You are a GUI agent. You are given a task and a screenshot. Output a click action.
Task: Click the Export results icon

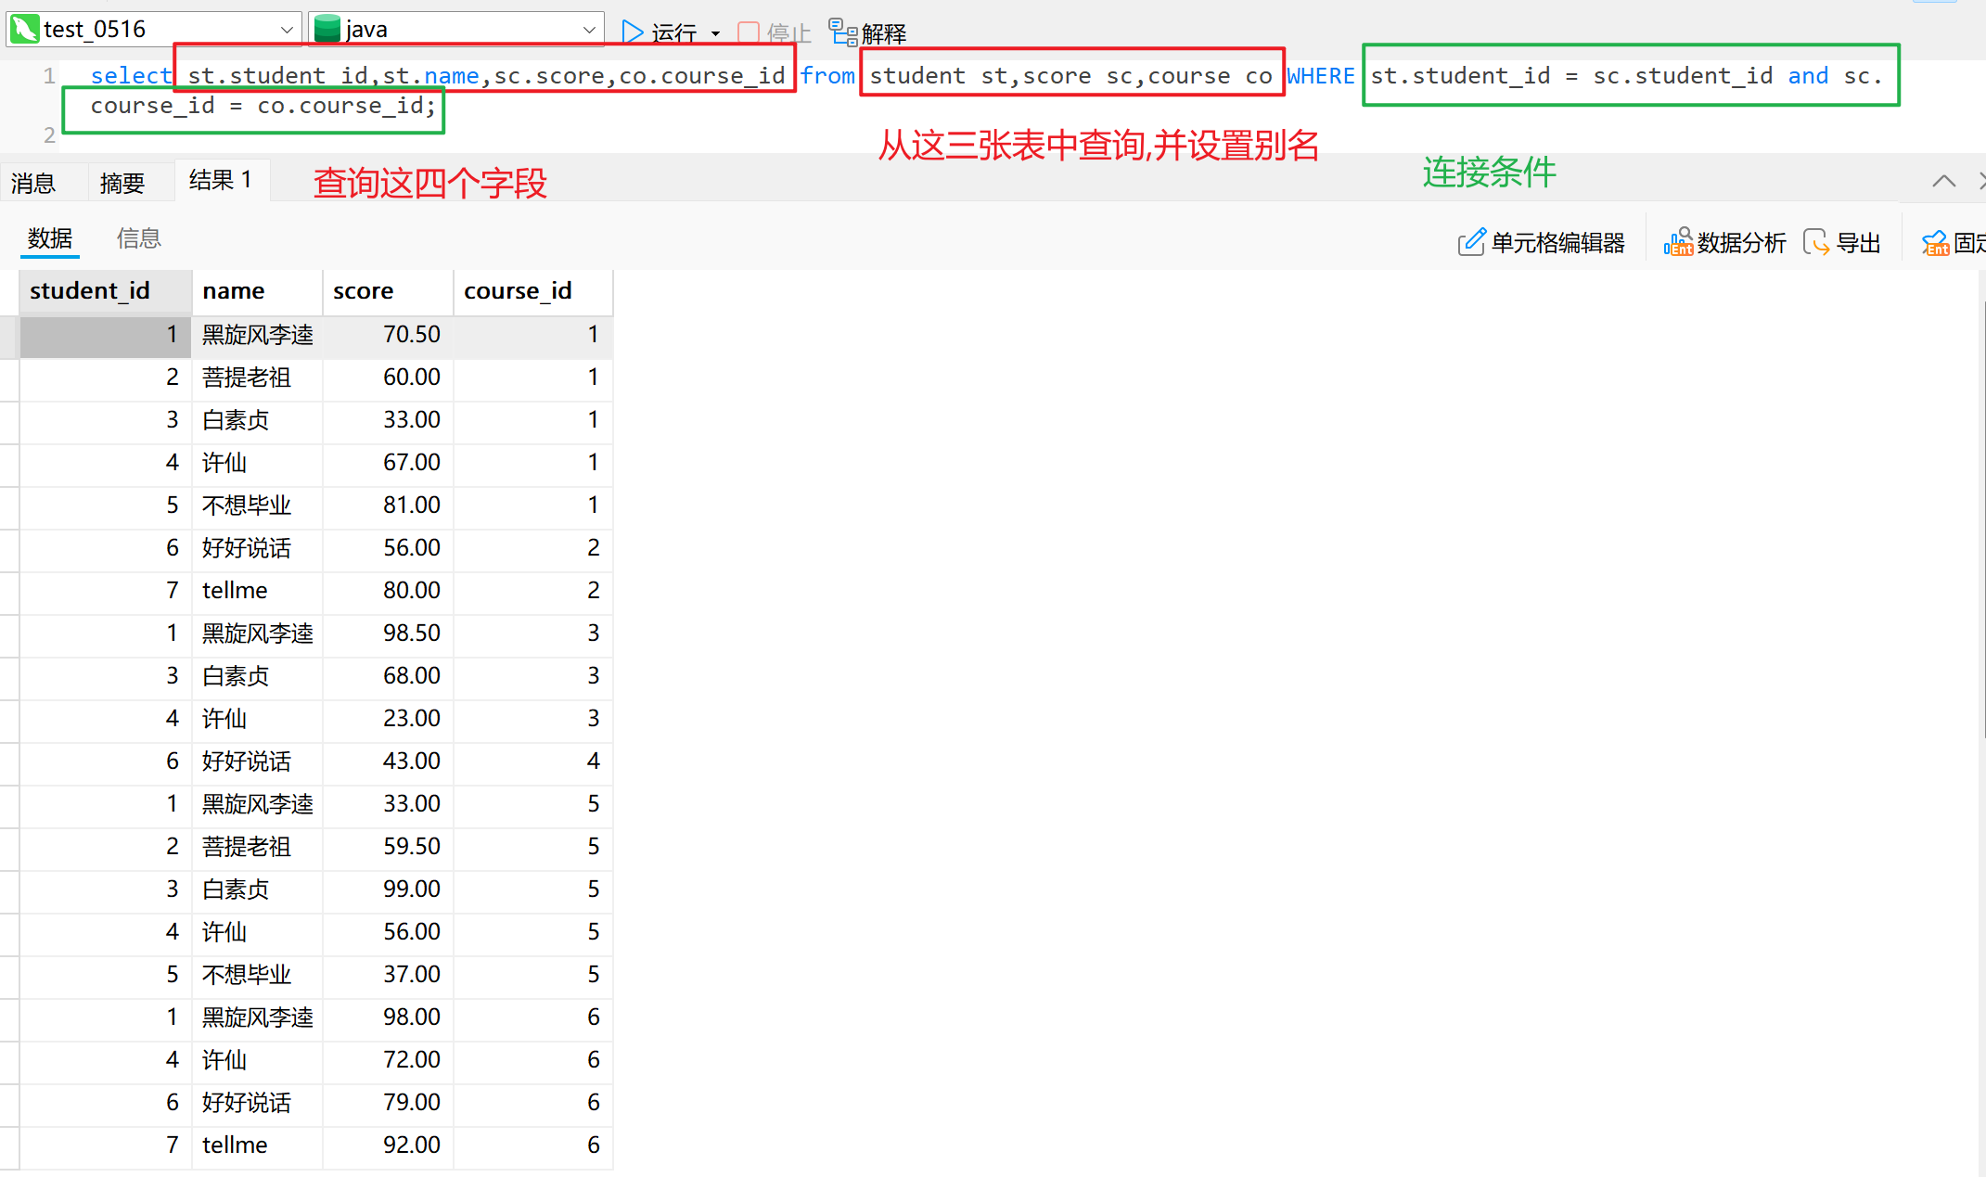point(1816,243)
